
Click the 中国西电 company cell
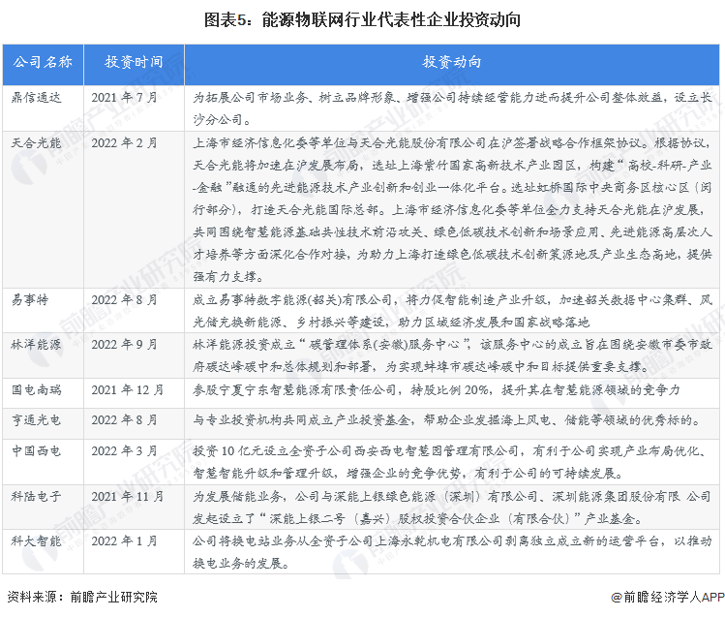(x=36, y=450)
